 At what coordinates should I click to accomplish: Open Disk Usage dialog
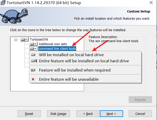[58, 114]
